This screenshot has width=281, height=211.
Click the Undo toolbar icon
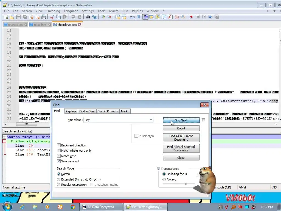73,17
